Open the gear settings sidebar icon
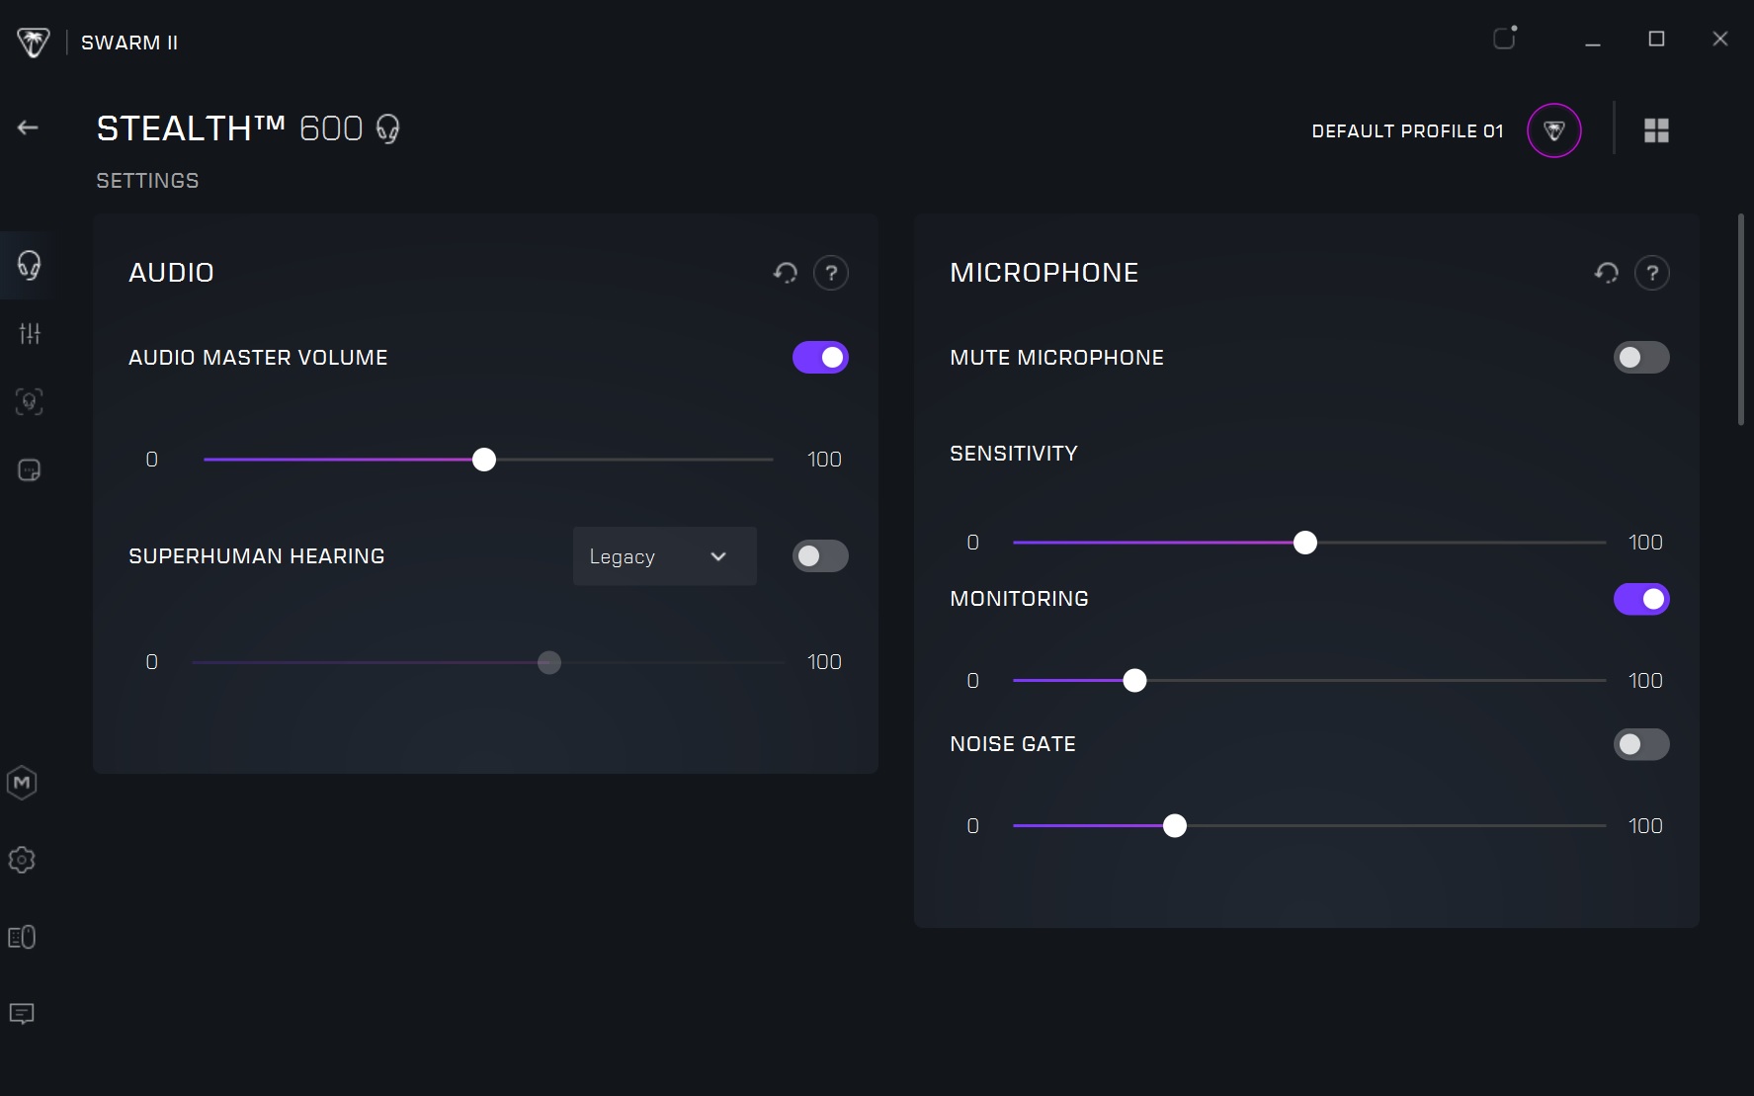 click(22, 860)
